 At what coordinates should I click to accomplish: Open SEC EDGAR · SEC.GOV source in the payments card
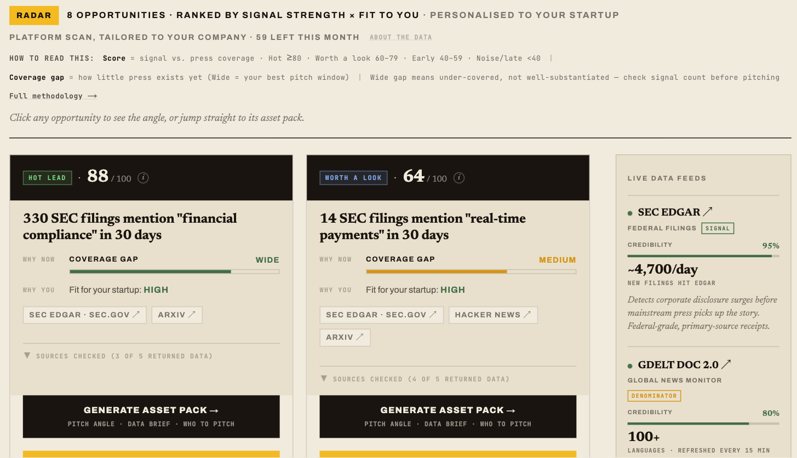click(381, 315)
